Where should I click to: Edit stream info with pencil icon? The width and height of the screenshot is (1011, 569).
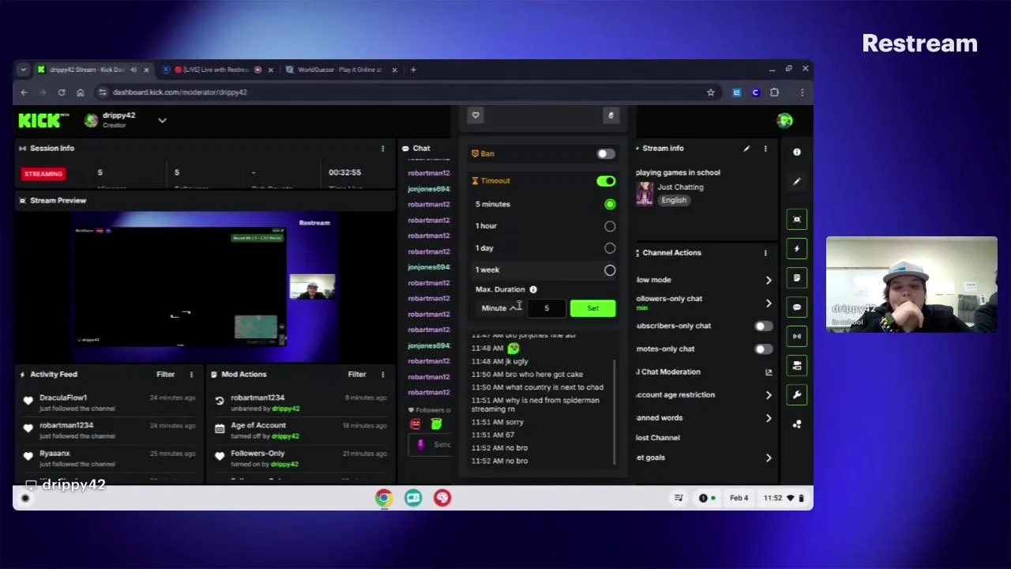pos(746,149)
